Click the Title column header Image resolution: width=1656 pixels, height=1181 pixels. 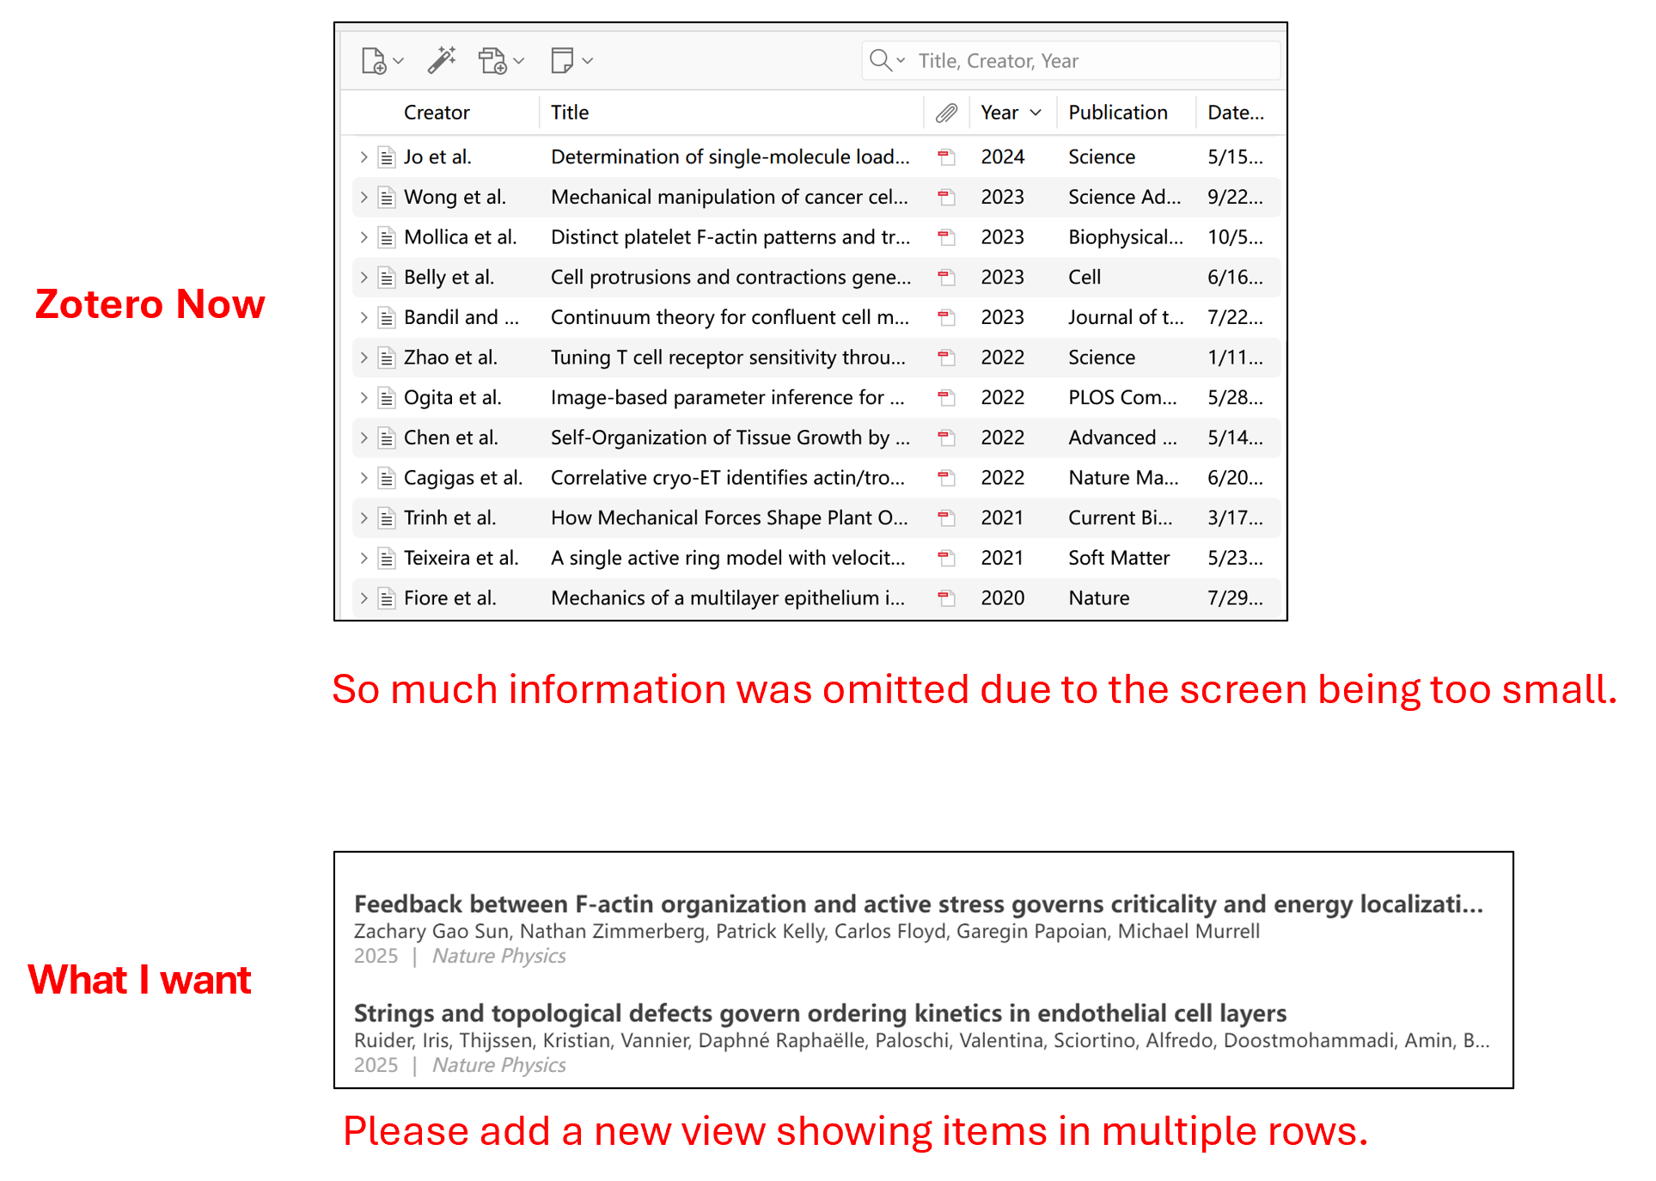[x=570, y=113]
